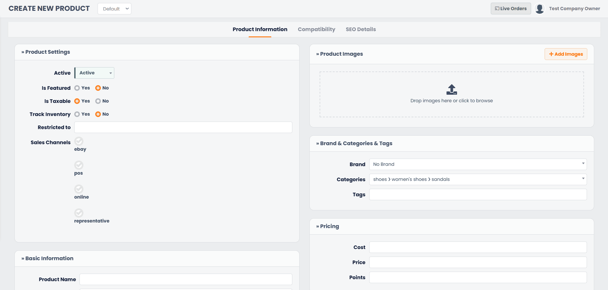Toggle the ebay sales channel checkmark
This screenshot has width=608, height=290.
79,141
